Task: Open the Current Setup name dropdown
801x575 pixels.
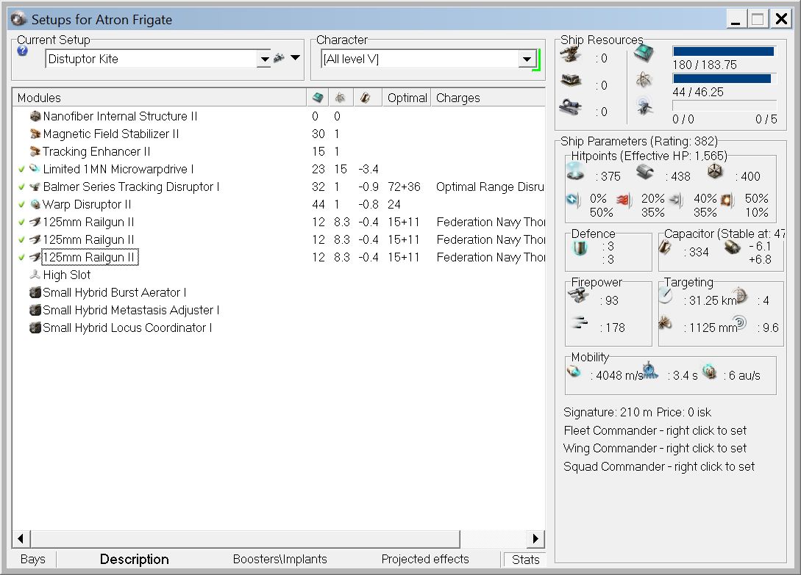Action: pos(263,59)
